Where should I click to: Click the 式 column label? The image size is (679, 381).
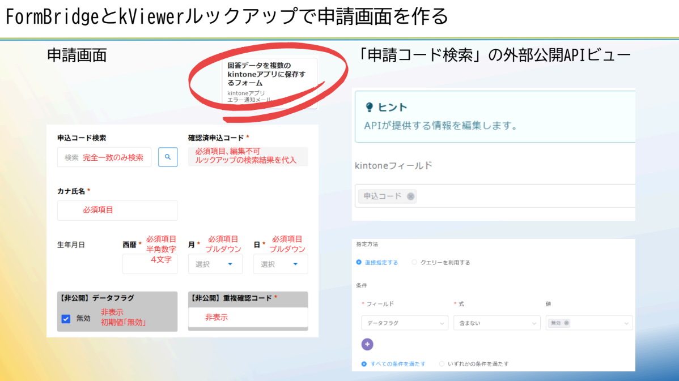tap(461, 304)
